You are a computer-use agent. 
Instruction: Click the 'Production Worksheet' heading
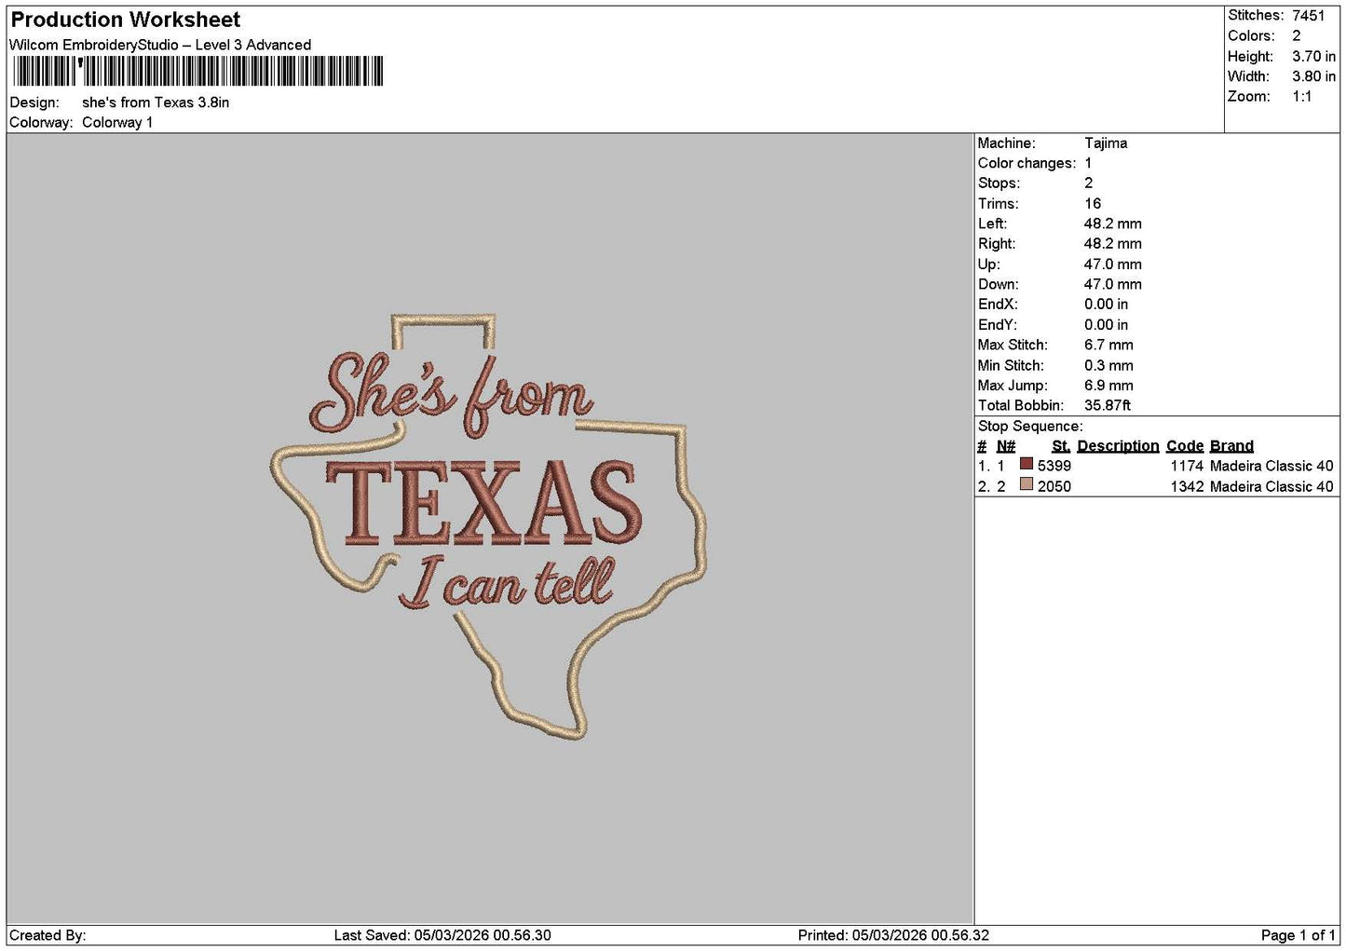(x=126, y=20)
